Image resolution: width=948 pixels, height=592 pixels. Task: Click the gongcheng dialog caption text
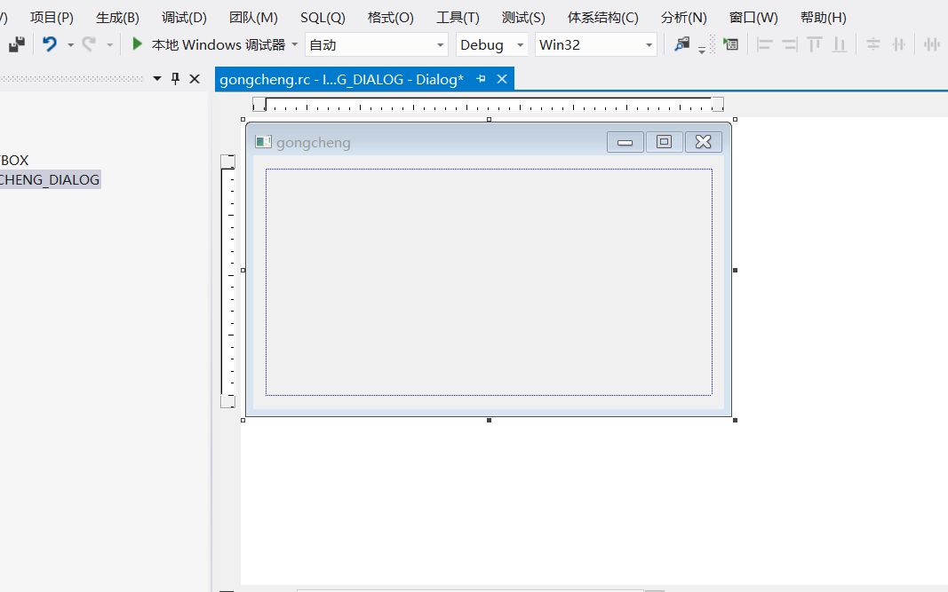pos(313,143)
